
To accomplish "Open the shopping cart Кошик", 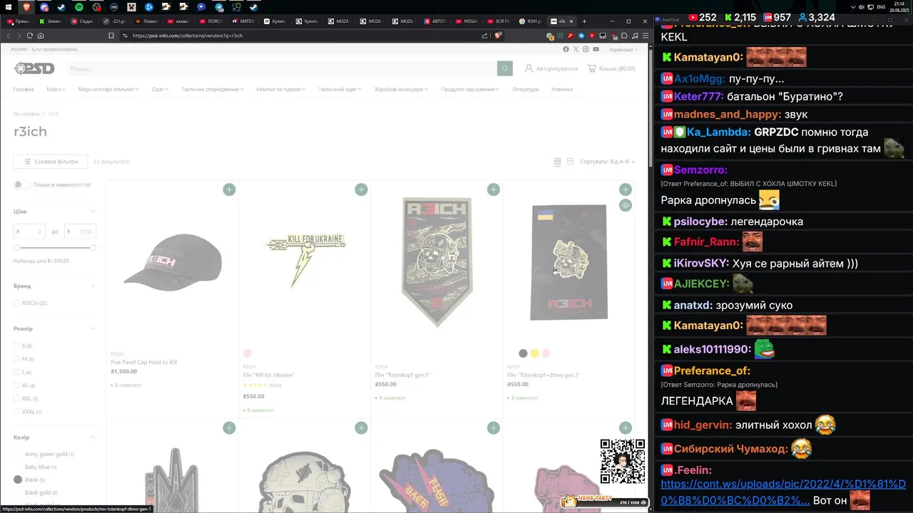I will [611, 68].
